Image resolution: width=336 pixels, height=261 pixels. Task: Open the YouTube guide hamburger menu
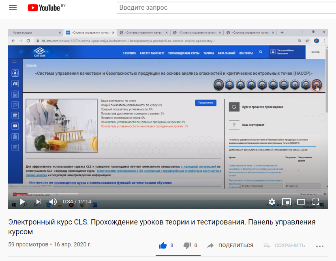13,8
